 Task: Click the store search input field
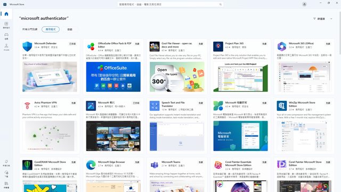coord(170,4)
